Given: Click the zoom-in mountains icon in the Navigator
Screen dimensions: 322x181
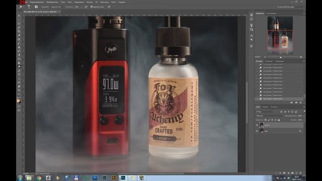Looking at the screenshot, I should pyautogui.click(x=301, y=57).
